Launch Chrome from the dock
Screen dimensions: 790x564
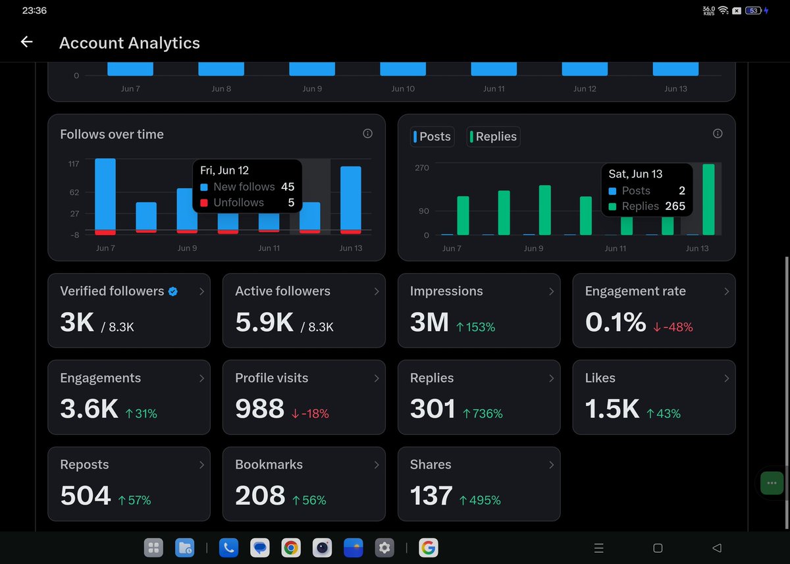point(291,548)
